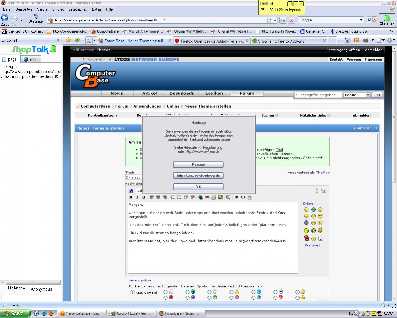This screenshot has height=318, width=397.
Task: Click the remove link icon
Action: point(207,197)
